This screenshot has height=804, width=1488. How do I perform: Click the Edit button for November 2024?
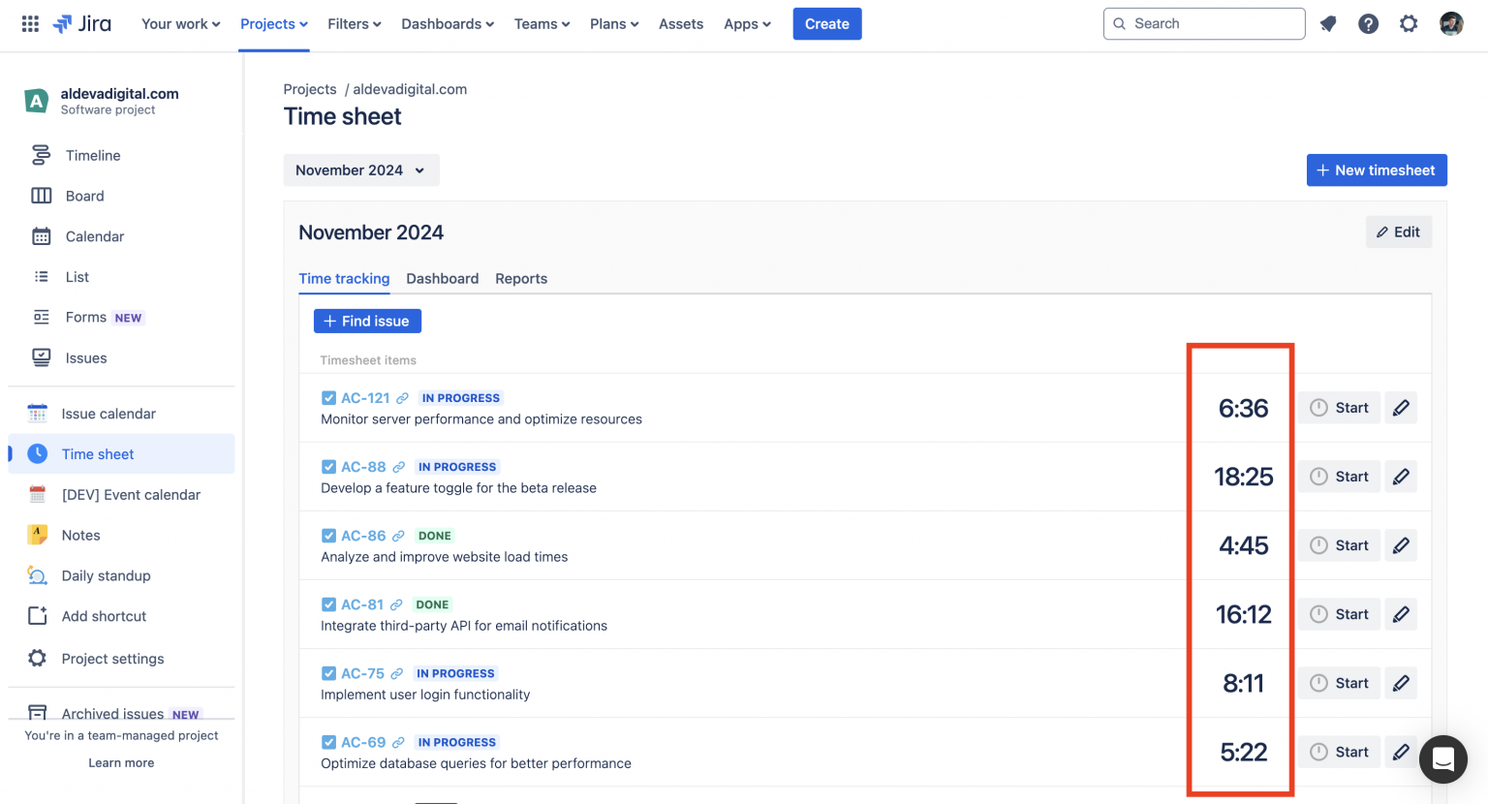[1399, 232]
